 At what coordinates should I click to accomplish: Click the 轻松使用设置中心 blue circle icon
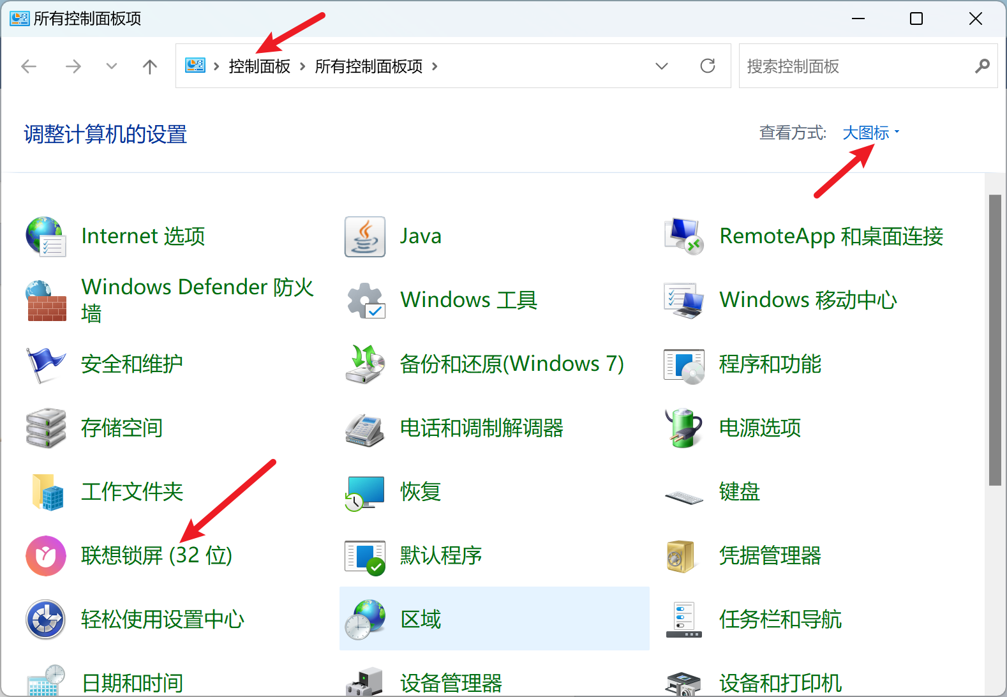coord(46,619)
